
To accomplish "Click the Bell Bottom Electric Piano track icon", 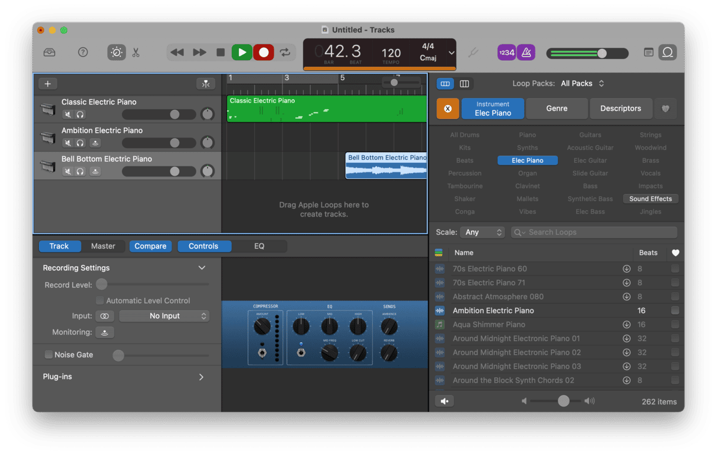I will point(48,166).
